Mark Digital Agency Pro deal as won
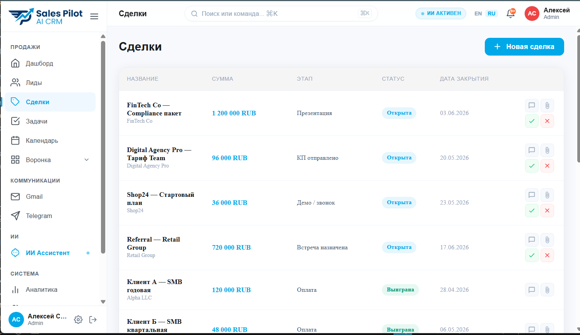 click(532, 166)
